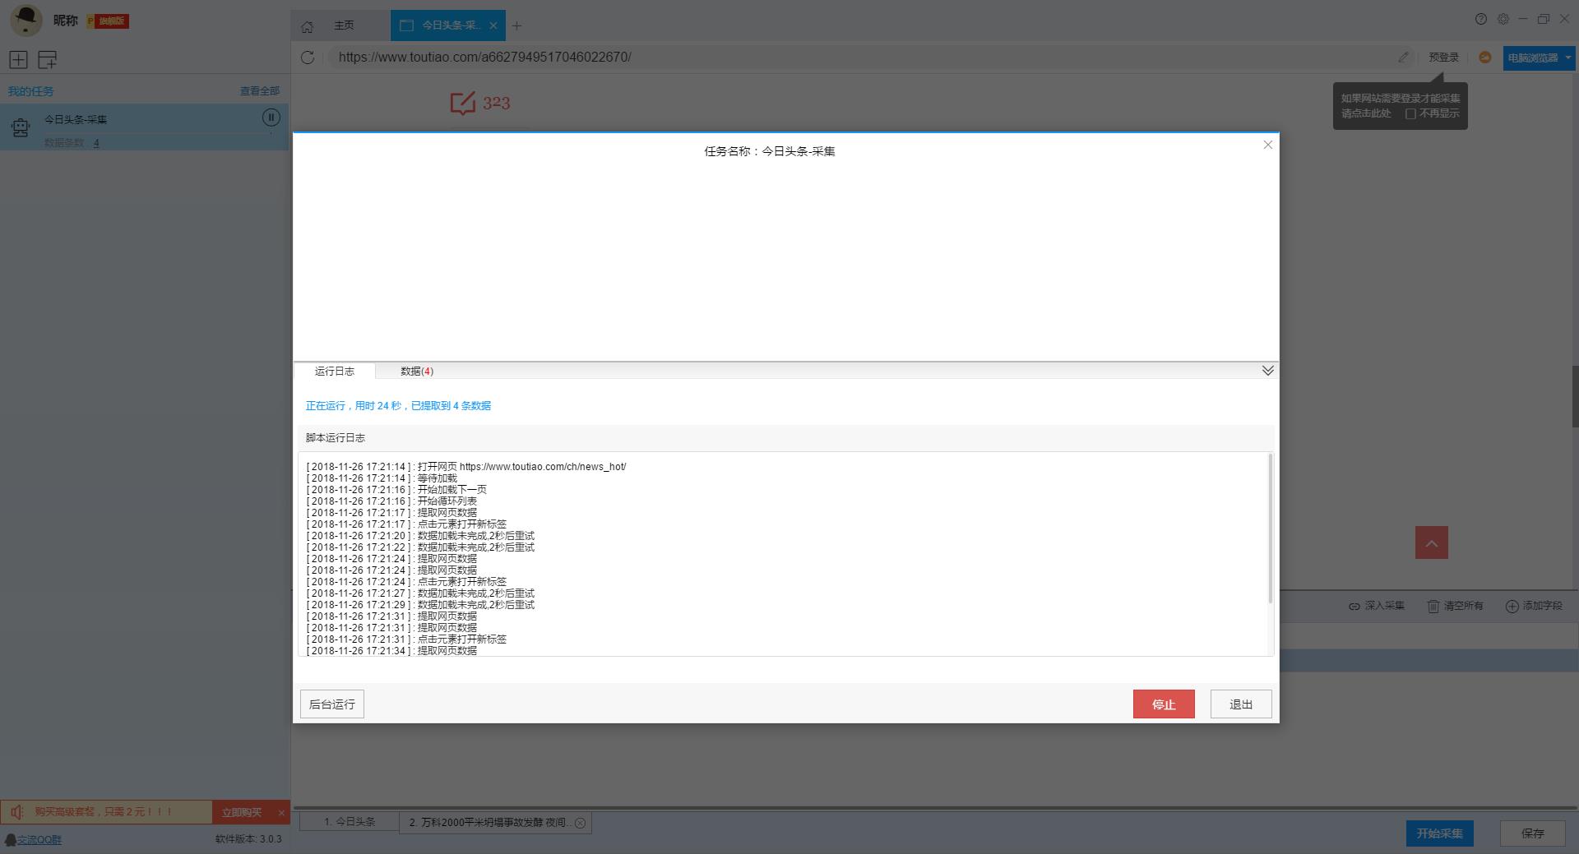Click the robot icon of 今日头条-采集 task

(x=21, y=127)
